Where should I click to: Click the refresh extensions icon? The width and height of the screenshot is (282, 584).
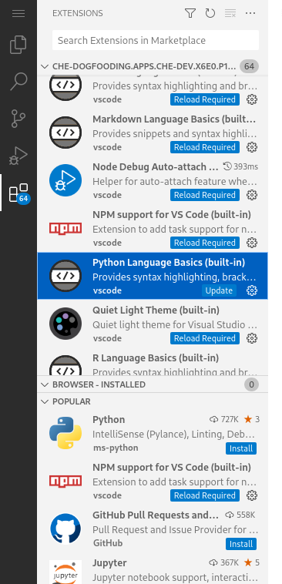(x=210, y=13)
